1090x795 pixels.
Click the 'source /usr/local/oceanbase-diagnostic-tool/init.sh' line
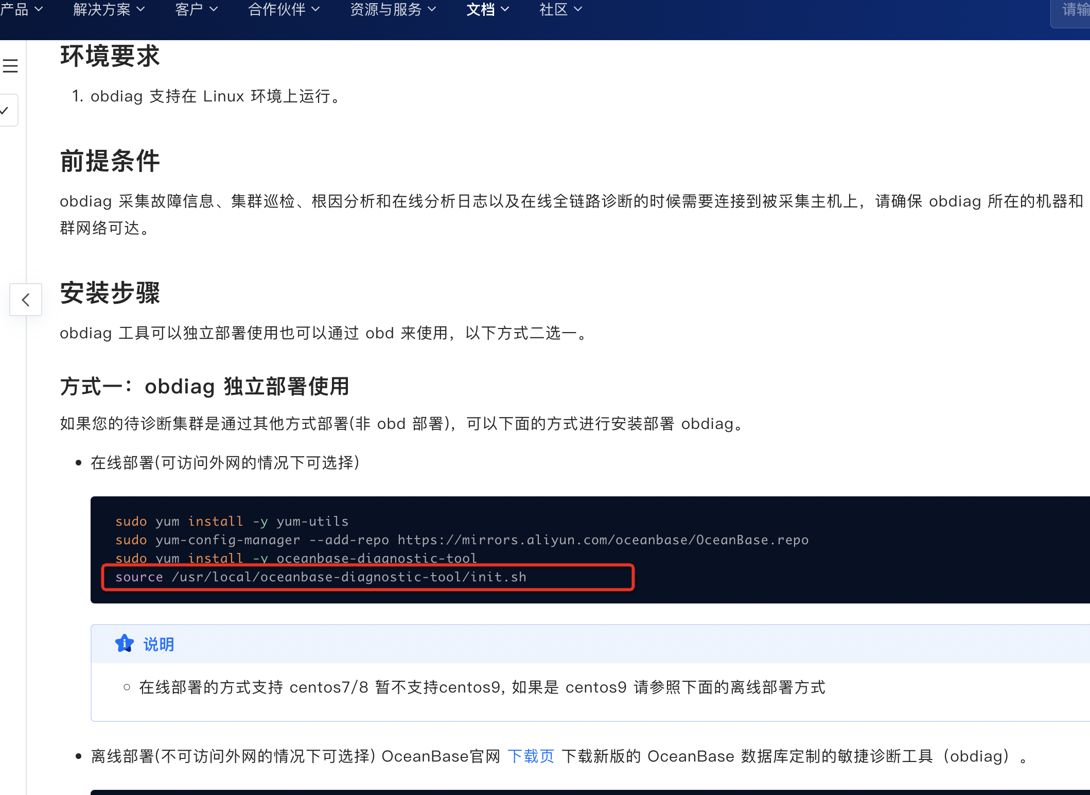pos(321,577)
